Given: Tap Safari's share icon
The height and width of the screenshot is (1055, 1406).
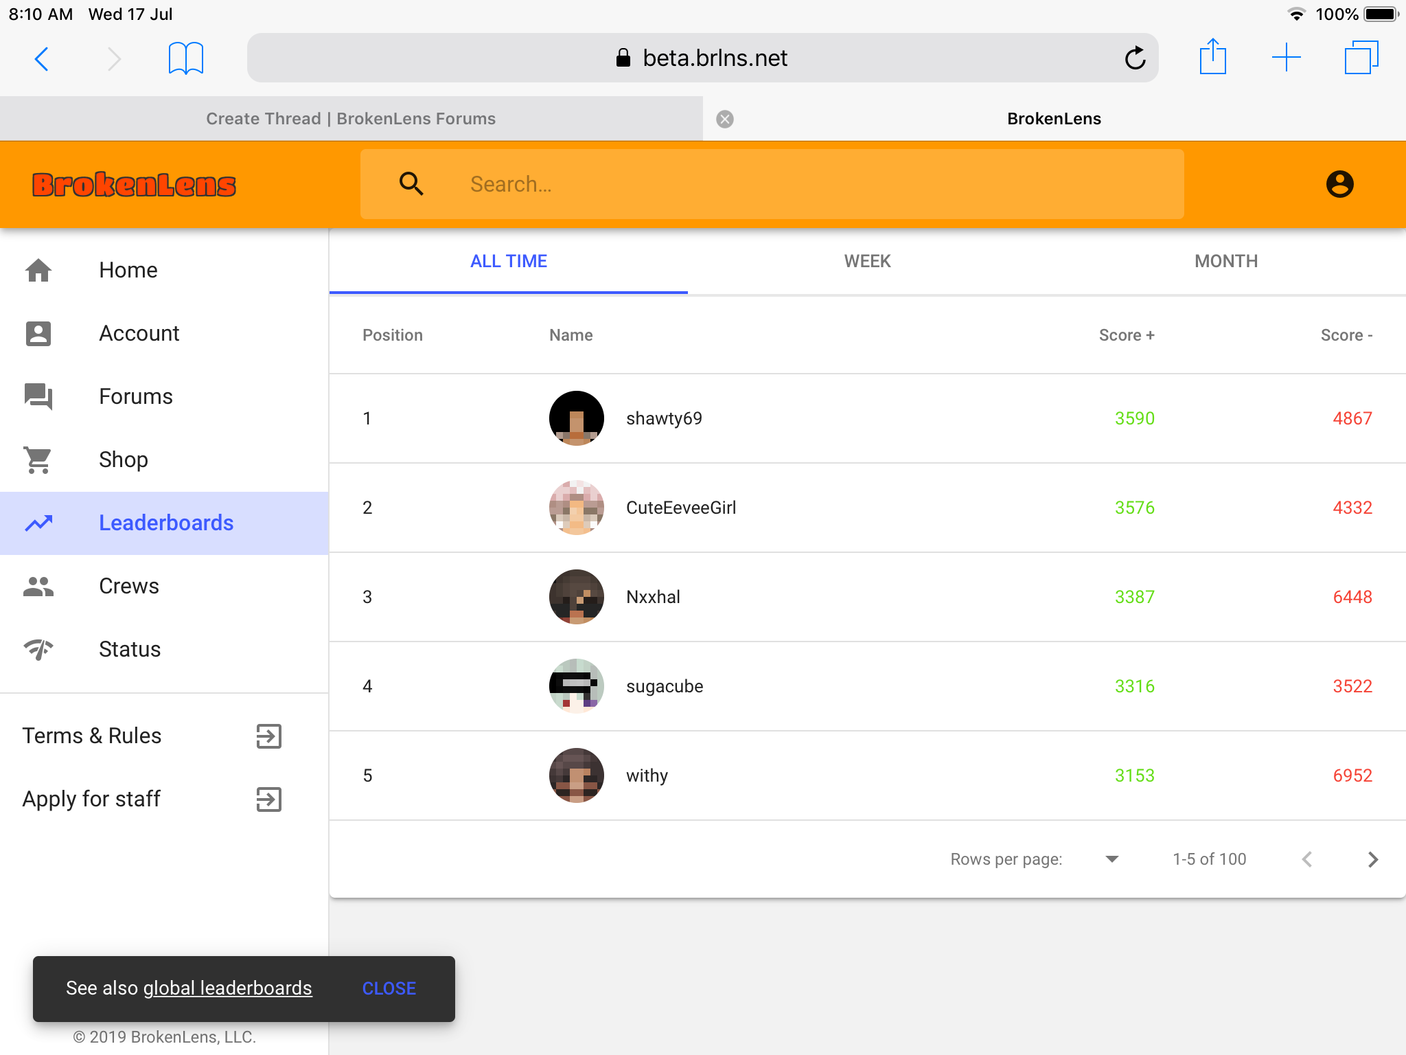Looking at the screenshot, I should pos(1213,57).
